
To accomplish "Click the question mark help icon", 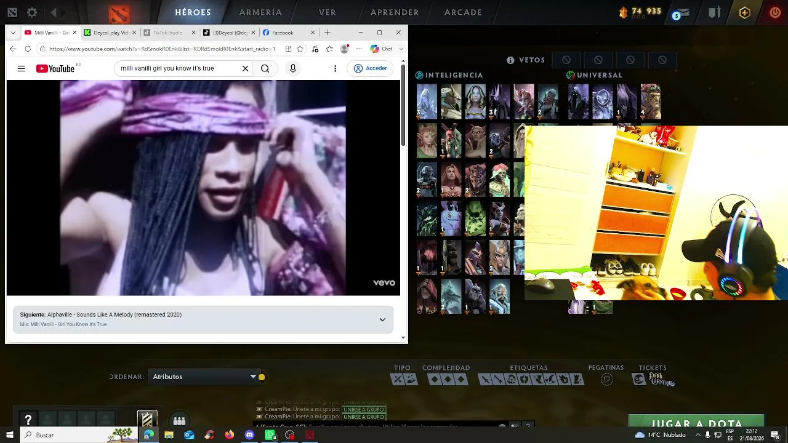I will (28, 420).
